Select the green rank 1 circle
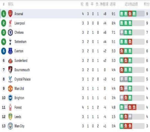Screen dimensions: 150x132 (x=4, y=14)
